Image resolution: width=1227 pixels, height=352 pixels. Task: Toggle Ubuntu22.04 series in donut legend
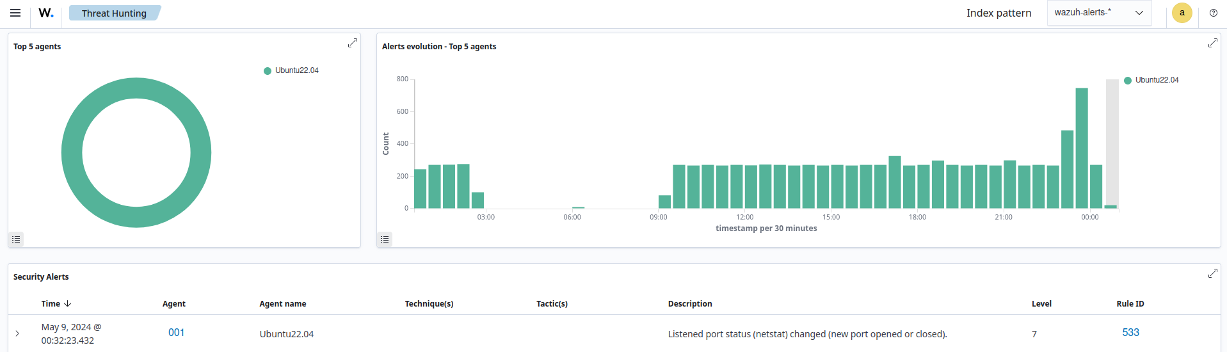pos(296,70)
